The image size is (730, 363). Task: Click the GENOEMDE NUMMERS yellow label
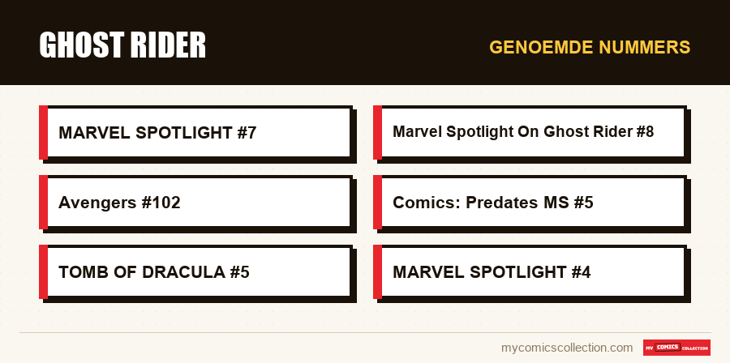(x=590, y=47)
